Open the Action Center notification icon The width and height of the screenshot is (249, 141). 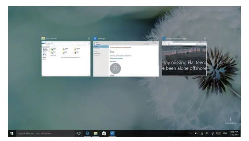[212, 133]
